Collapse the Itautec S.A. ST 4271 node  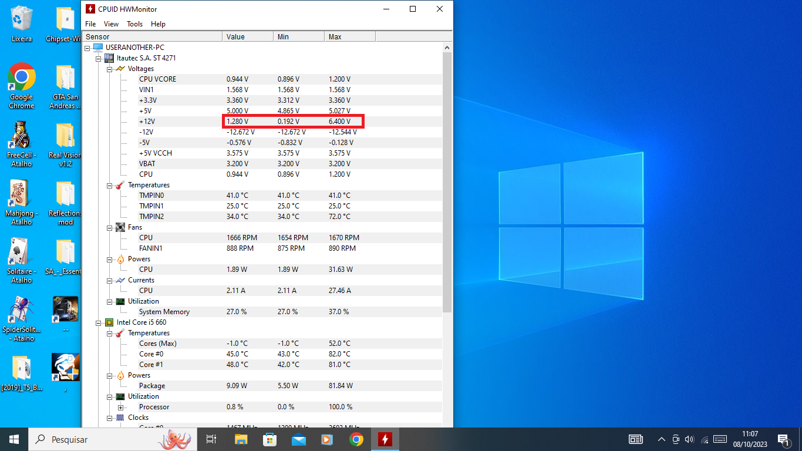click(x=99, y=58)
